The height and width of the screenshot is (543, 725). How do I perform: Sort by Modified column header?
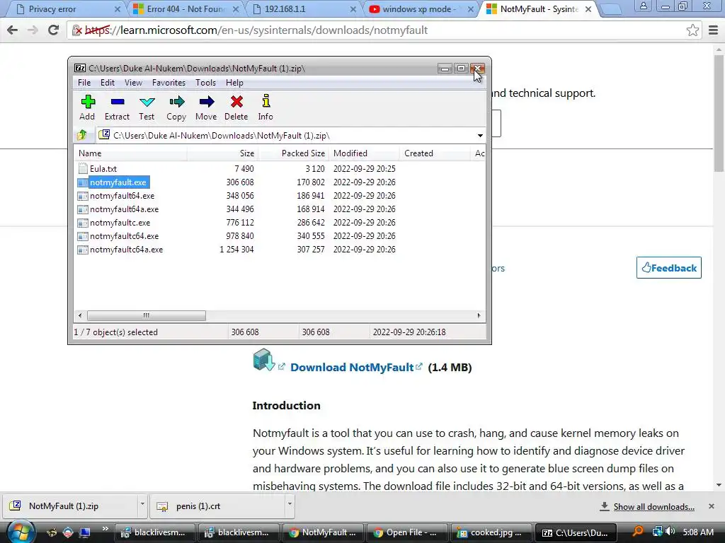365,153
